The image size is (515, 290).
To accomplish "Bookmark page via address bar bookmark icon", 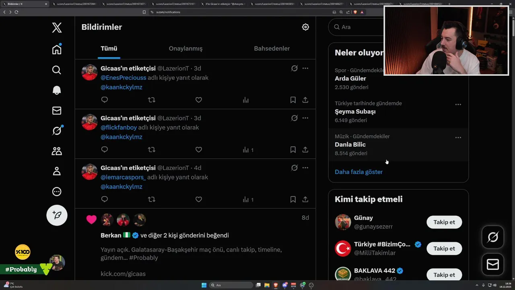I will [x=144, y=12].
